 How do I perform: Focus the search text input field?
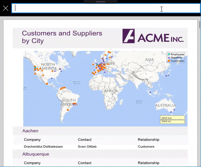87,8
